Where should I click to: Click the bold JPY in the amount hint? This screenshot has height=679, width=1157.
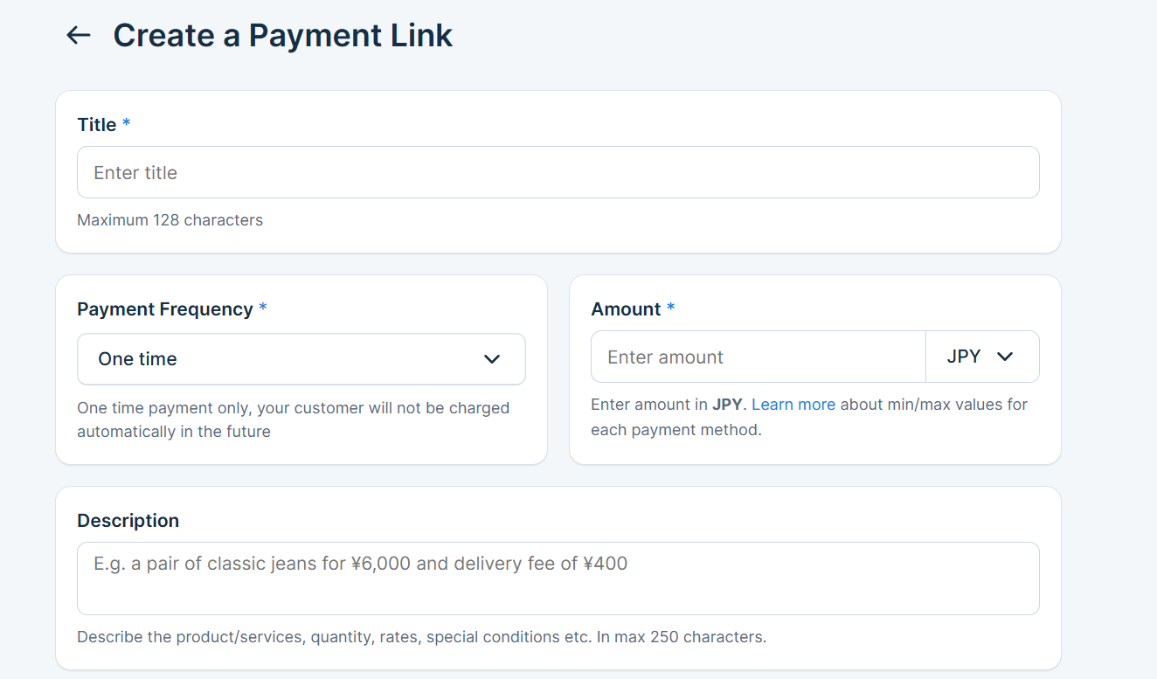point(726,405)
